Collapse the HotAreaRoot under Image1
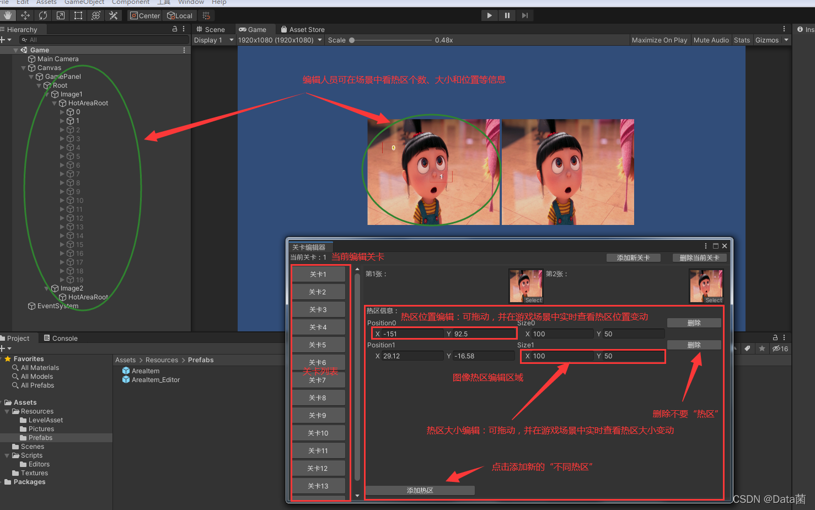This screenshot has width=815, height=510. (54, 103)
